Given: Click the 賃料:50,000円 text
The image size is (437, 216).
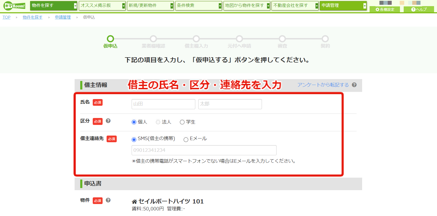Looking at the screenshot, I should [x=148, y=209].
